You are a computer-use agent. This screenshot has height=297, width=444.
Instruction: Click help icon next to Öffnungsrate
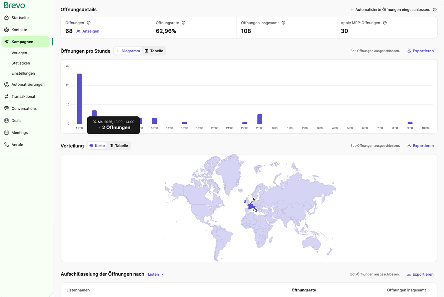pyautogui.click(x=184, y=23)
